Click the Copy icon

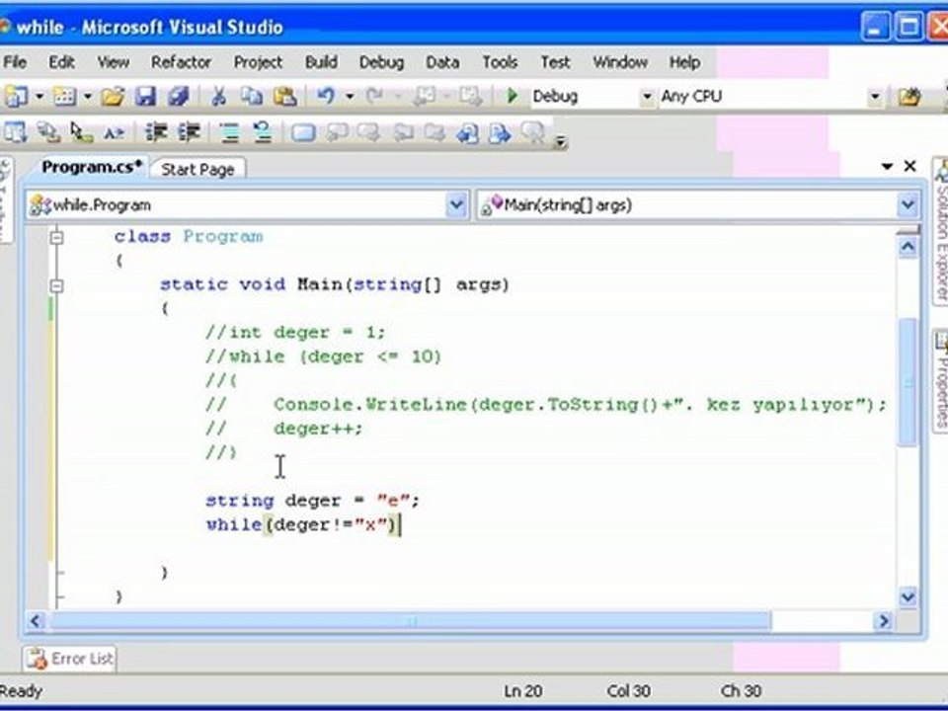252,96
